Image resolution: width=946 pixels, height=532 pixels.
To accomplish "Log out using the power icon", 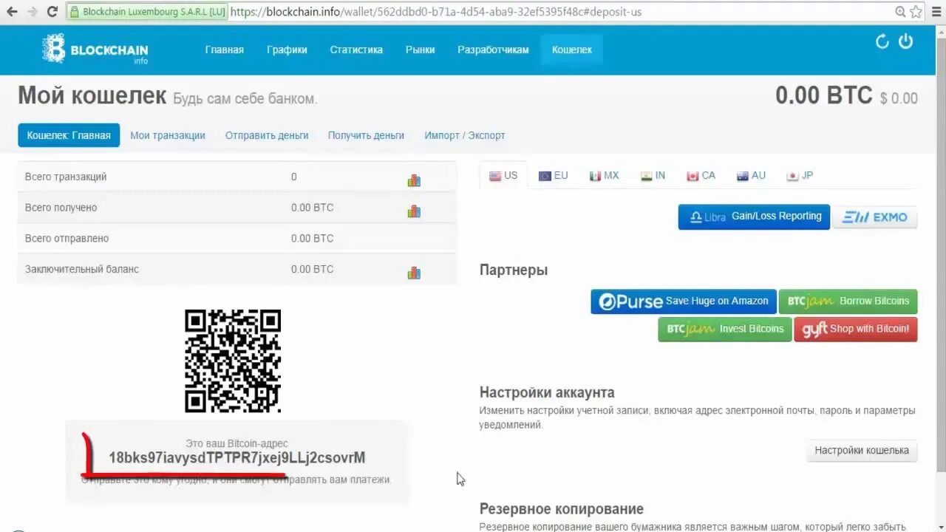I will [x=905, y=41].
